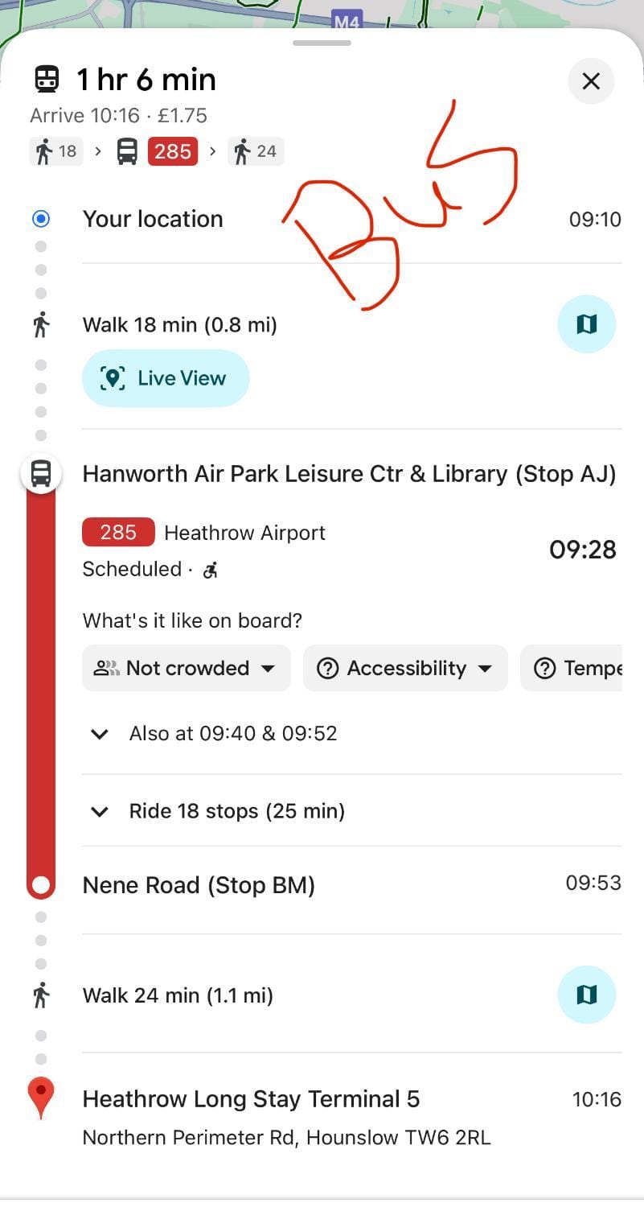Select Heathrow Long Stay Terminal 5 destination
This screenshot has height=1207, width=644.
coord(251,1099)
